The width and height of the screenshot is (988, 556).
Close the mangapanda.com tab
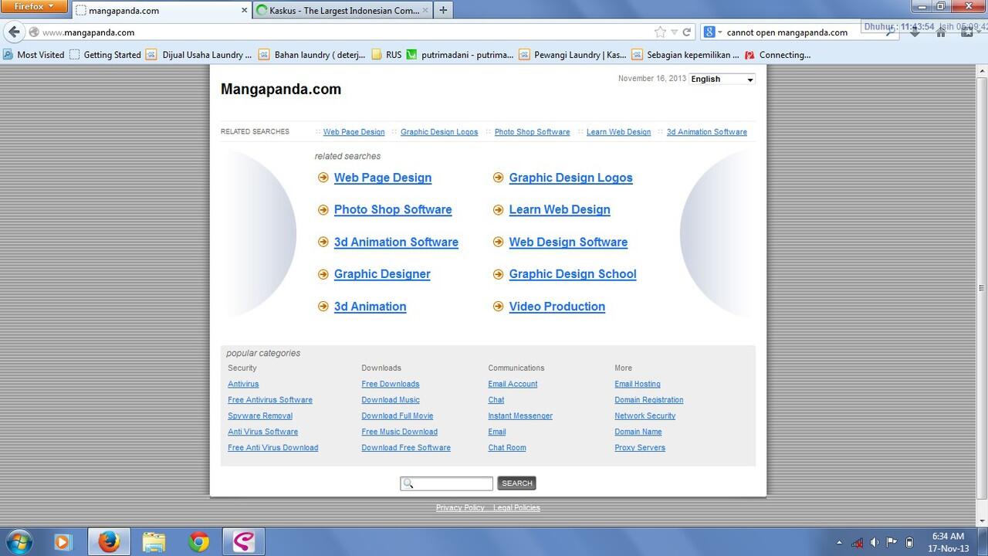245,10
